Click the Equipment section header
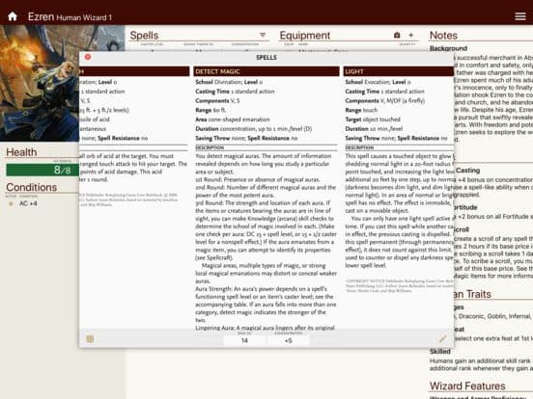 click(304, 36)
